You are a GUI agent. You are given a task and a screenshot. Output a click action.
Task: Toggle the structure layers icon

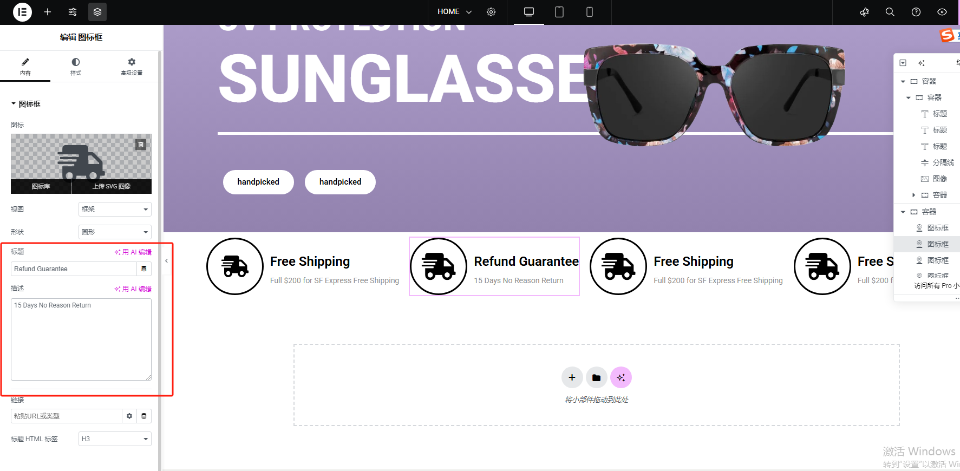(x=97, y=12)
